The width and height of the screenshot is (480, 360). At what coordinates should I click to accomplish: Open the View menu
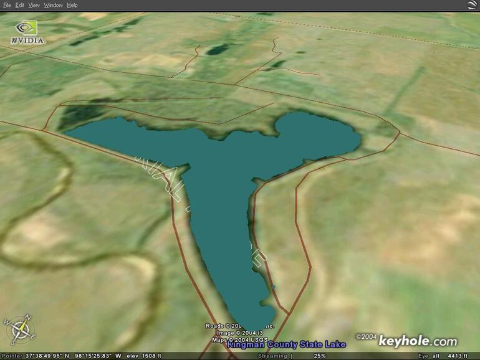click(34, 5)
